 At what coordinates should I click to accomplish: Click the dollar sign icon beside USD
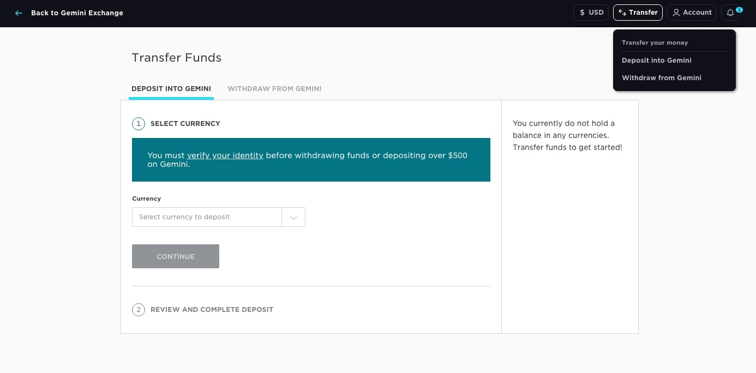(582, 13)
